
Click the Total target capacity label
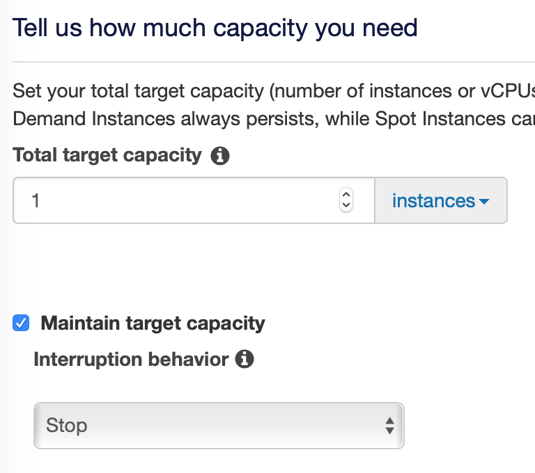pos(107,155)
